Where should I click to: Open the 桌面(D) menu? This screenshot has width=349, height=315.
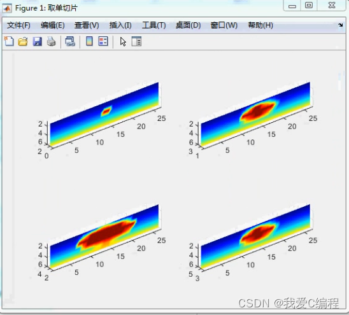(x=188, y=25)
